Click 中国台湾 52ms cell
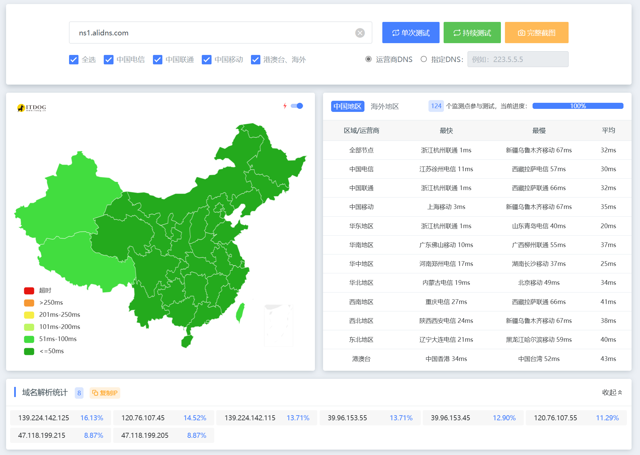Image resolution: width=640 pixels, height=455 pixels. point(539,359)
